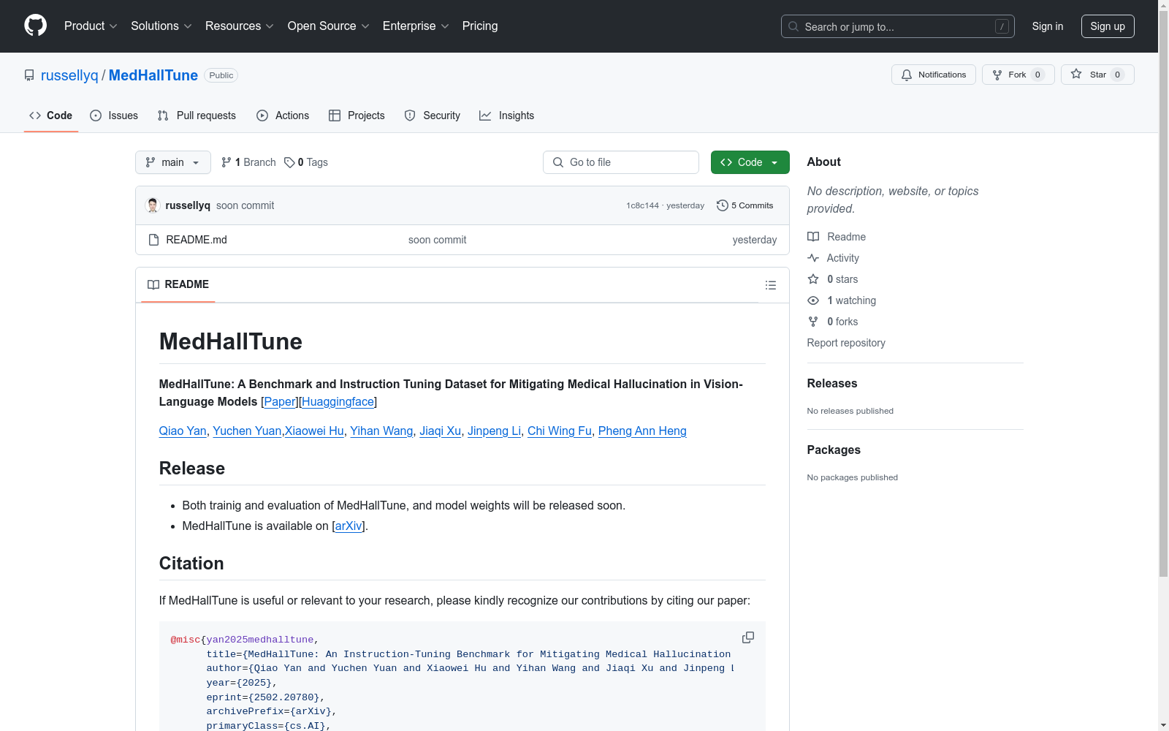
Task: Open the Releases section heading
Action: (x=832, y=383)
